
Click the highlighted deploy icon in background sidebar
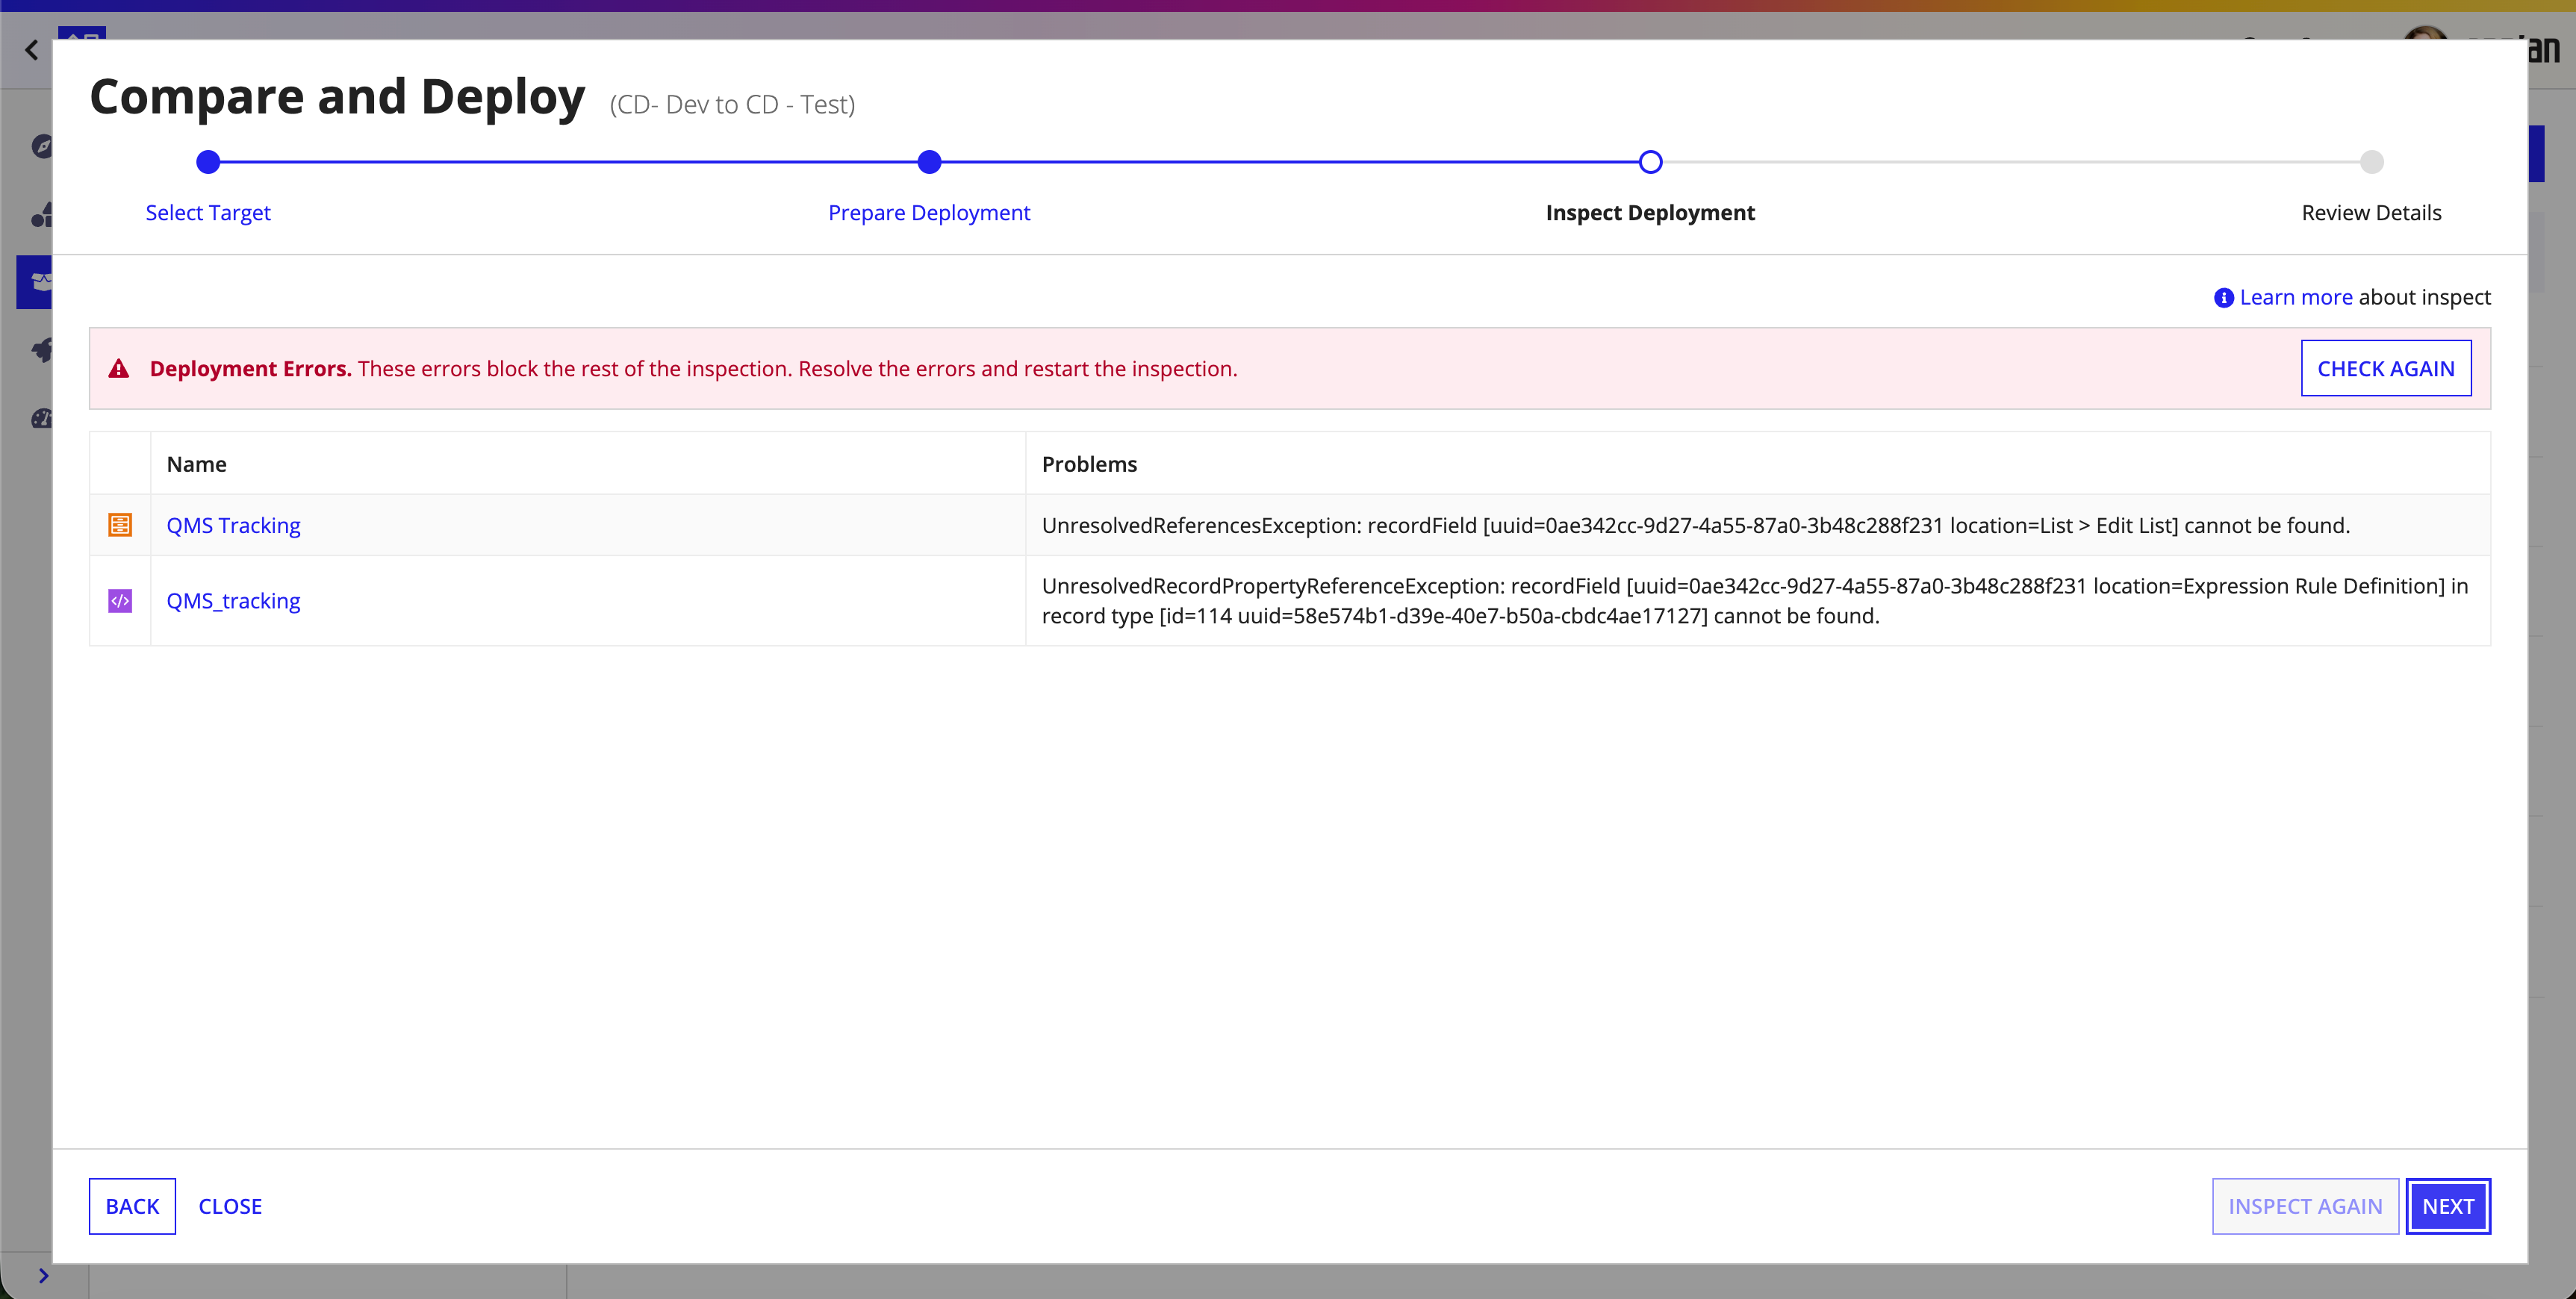pyautogui.click(x=36, y=282)
